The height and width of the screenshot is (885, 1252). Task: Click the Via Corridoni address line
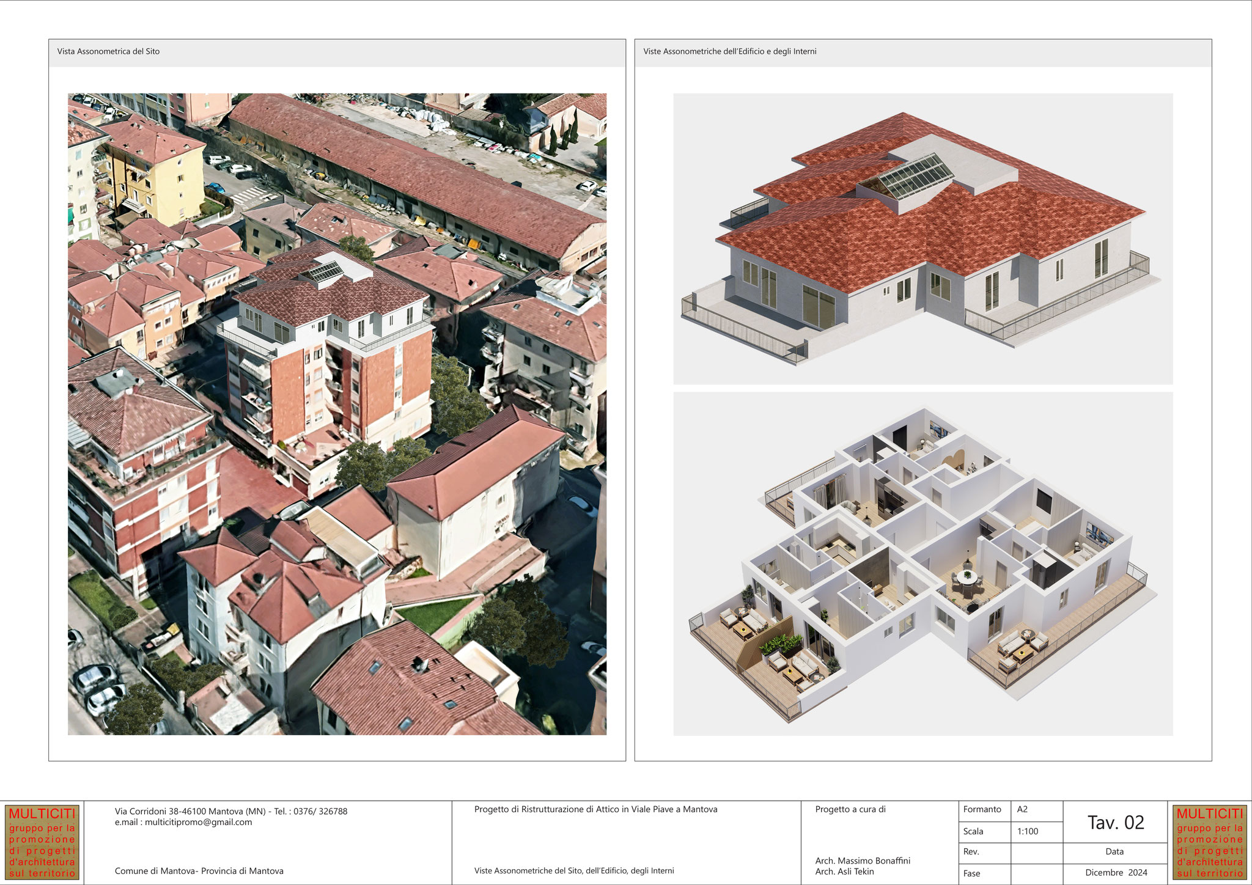point(230,812)
